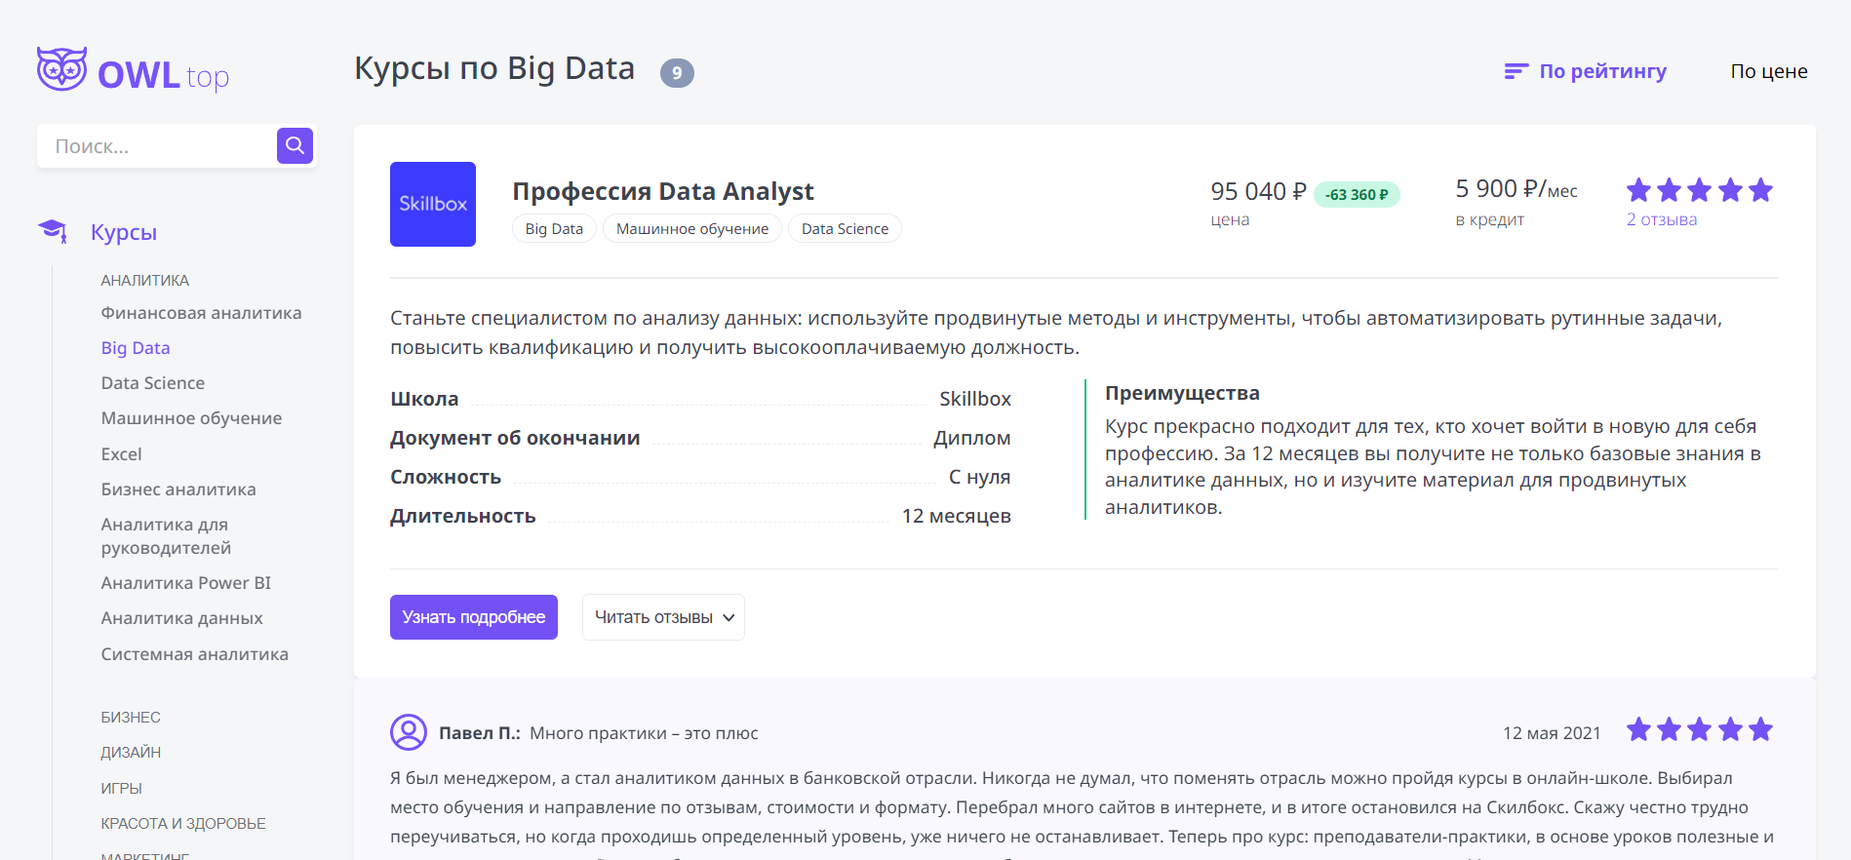Open Big Data in the sidebar
The image size is (1851, 860).
point(136,348)
